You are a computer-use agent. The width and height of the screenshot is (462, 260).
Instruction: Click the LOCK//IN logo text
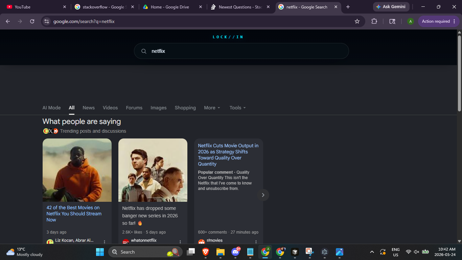pos(228,37)
